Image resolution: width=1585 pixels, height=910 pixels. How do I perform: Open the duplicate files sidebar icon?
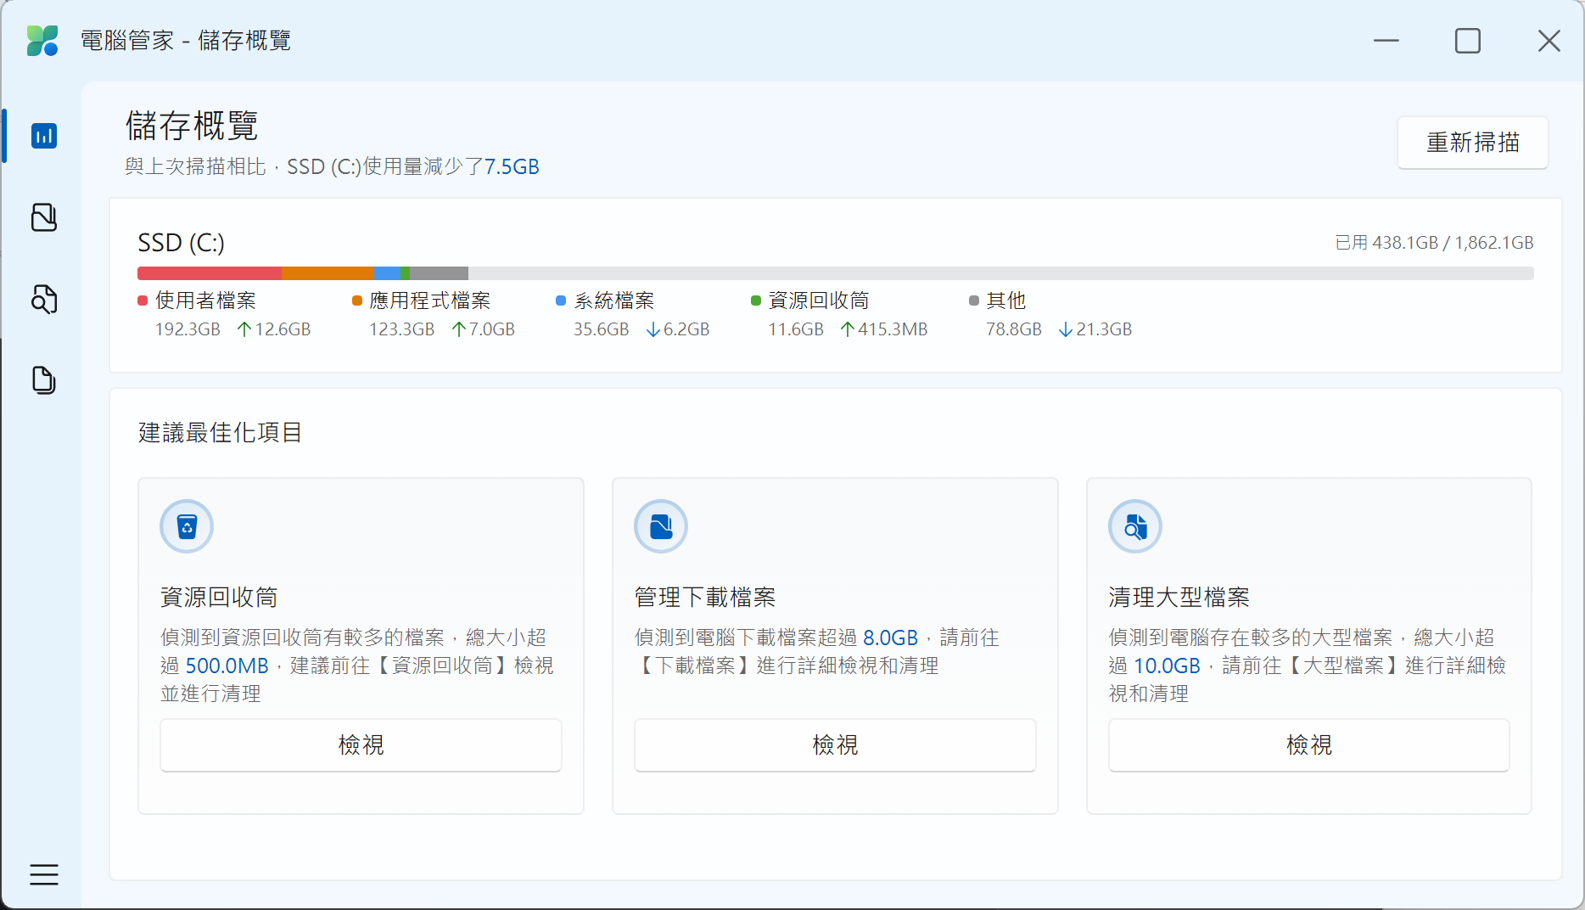point(44,380)
